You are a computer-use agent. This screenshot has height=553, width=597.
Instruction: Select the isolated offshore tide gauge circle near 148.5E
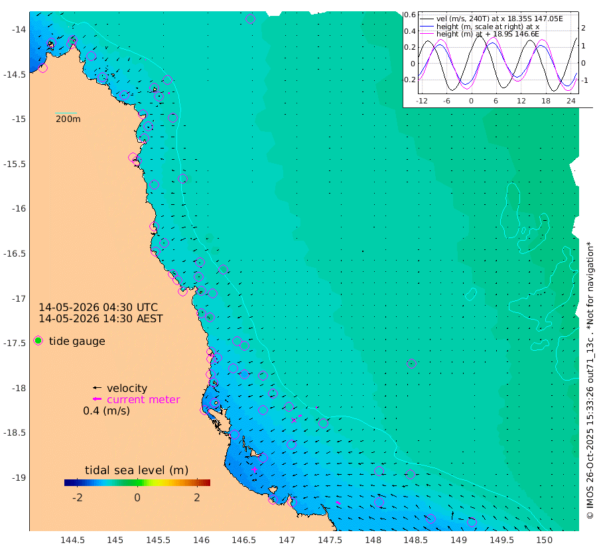pyautogui.click(x=411, y=363)
